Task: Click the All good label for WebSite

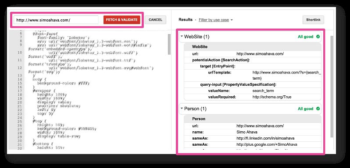Action: coord(305,37)
